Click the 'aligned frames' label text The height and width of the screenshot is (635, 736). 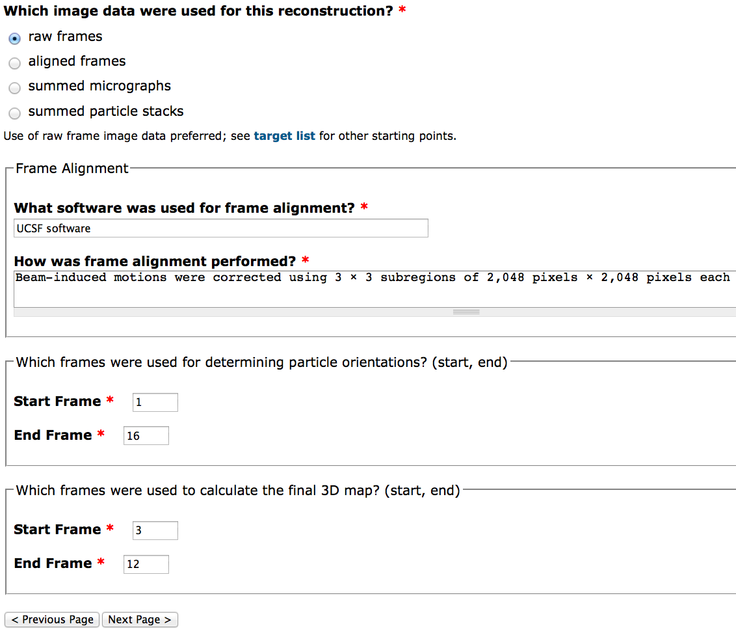(x=77, y=61)
